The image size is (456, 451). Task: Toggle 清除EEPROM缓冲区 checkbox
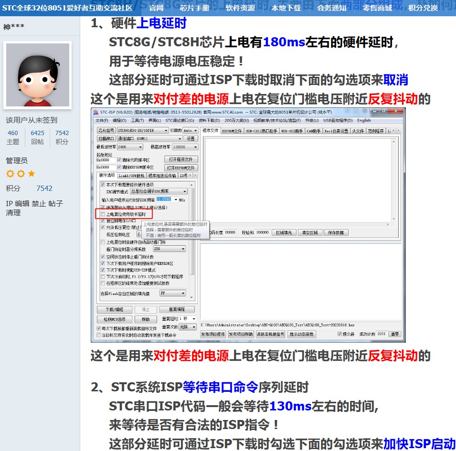(119, 167)
